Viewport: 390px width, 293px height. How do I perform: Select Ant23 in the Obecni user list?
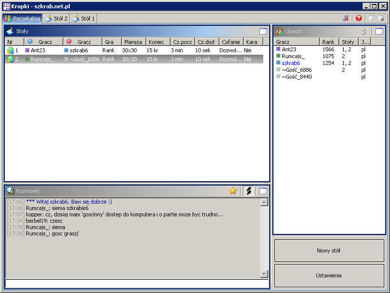coord(289,49)
